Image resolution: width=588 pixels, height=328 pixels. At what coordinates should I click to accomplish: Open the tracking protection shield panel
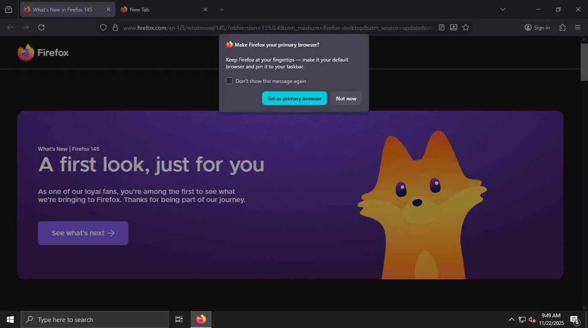103,27
